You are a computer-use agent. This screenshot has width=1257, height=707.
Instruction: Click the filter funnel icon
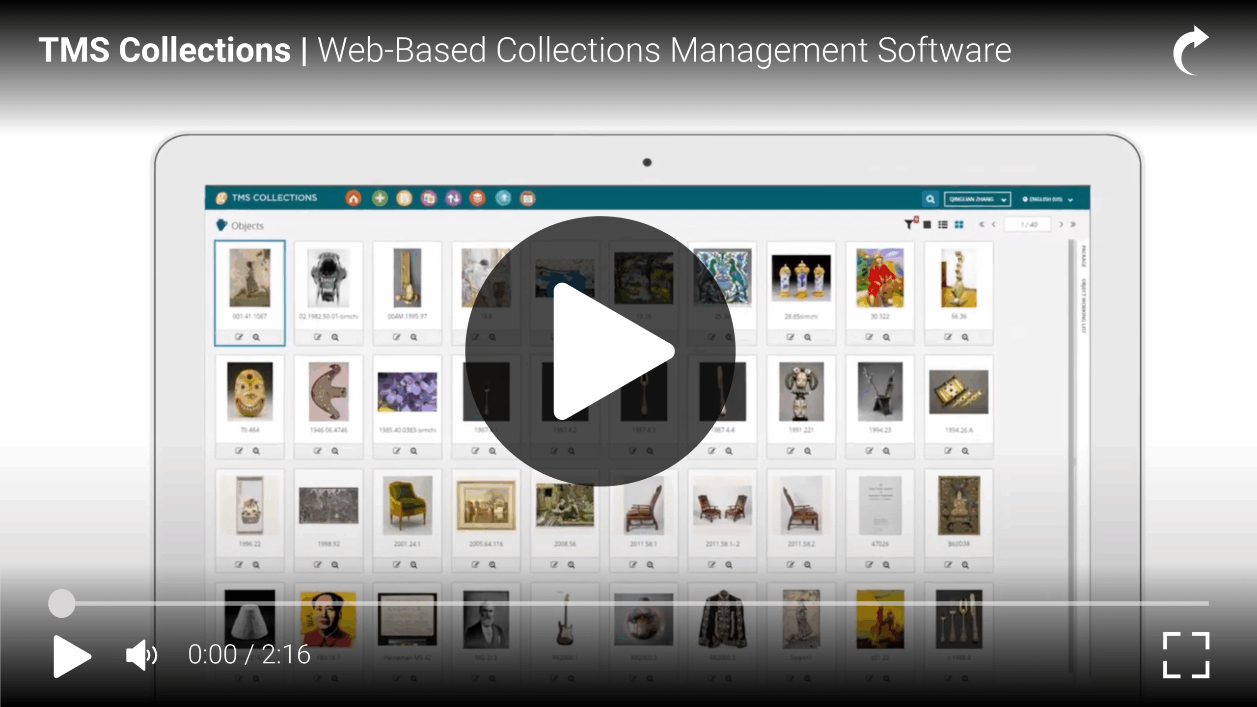910,224
